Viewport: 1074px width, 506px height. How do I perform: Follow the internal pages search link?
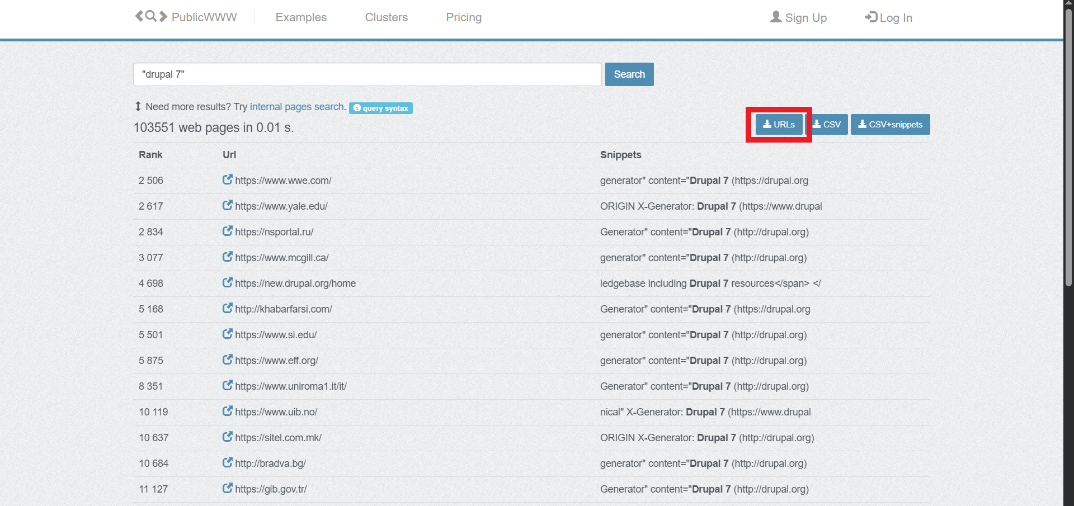tap(297, 107)
